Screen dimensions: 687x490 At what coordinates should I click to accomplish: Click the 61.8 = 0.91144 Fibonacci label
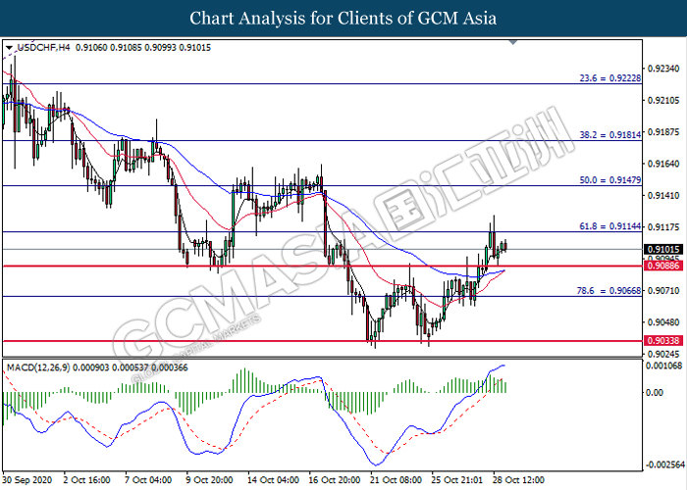click(609, 226)
